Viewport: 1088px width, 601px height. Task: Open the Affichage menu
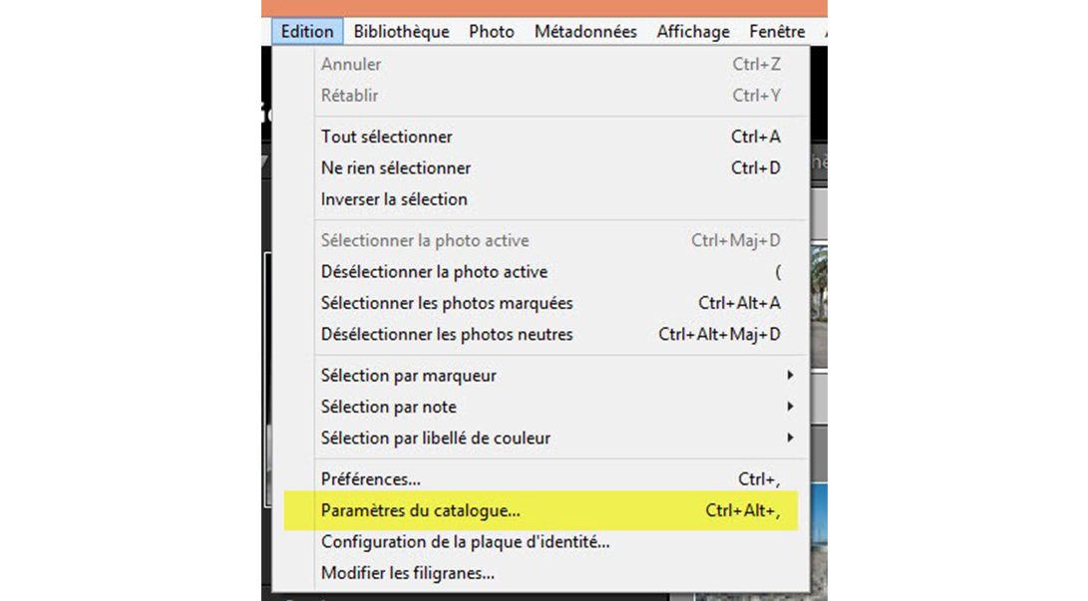[693, 32]
